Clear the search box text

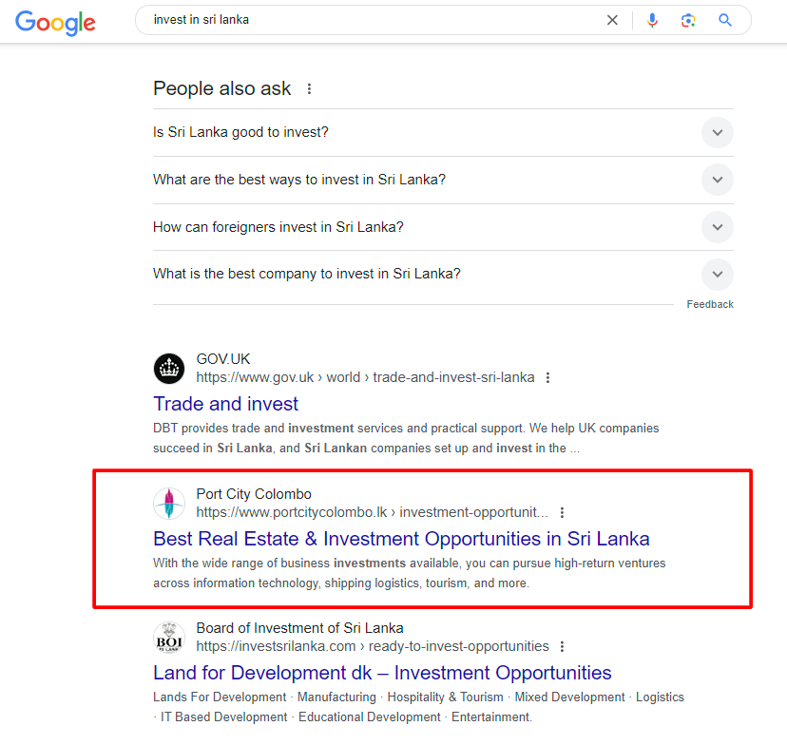(612, 20)
